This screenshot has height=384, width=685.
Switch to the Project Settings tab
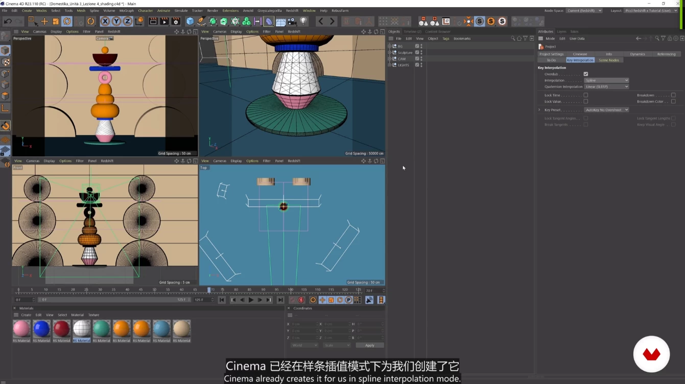[x=551, y=54]
